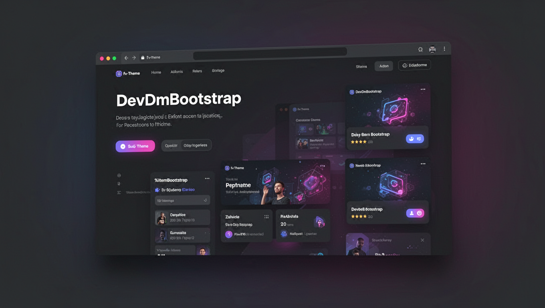Viewport: 545px width, 308px height.
Task: Click the Acton button in the navbar
Action: [384, 66]
